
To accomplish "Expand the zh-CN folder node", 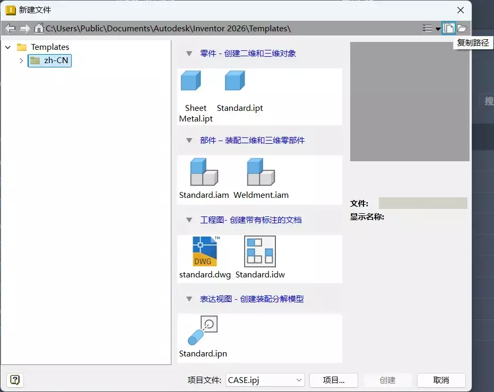I will [21, 60].
